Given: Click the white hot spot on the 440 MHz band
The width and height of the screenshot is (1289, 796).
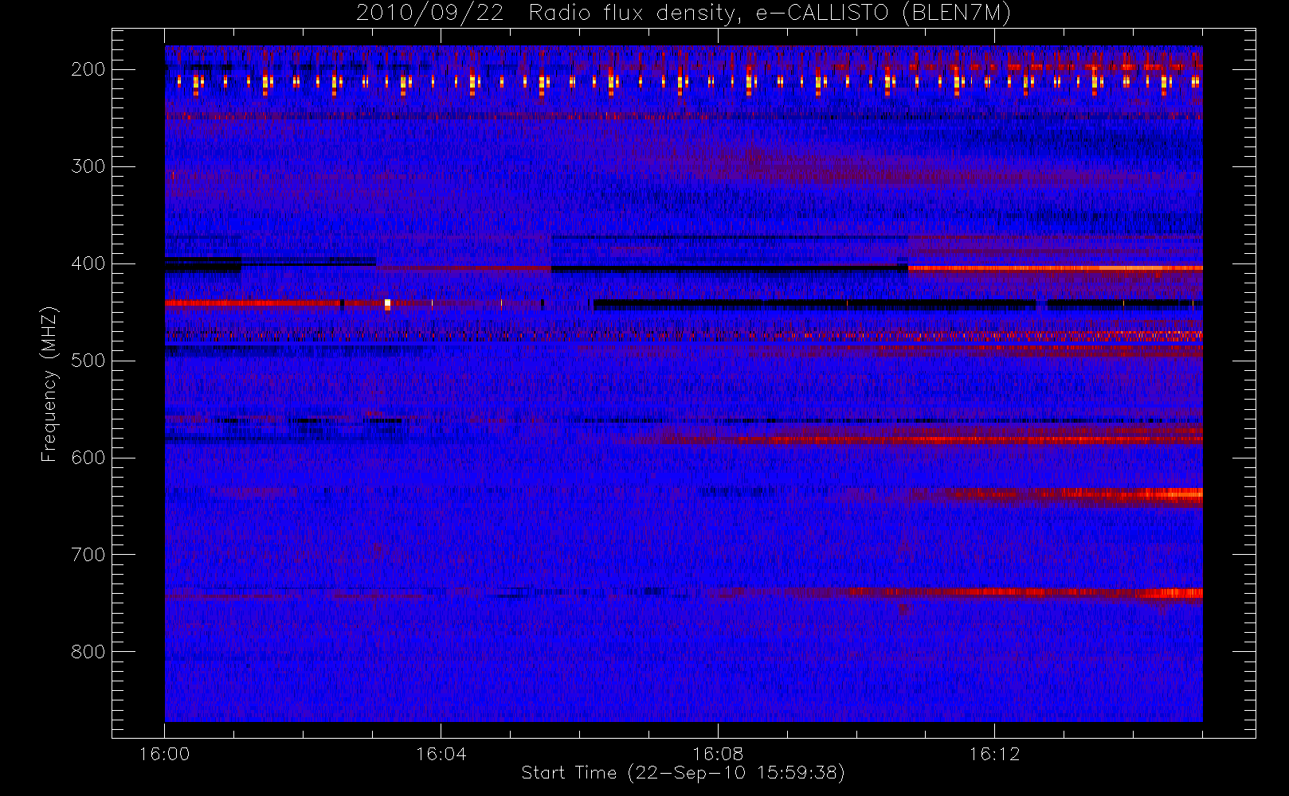Looking at the screenshot, I should click(387, 304).
